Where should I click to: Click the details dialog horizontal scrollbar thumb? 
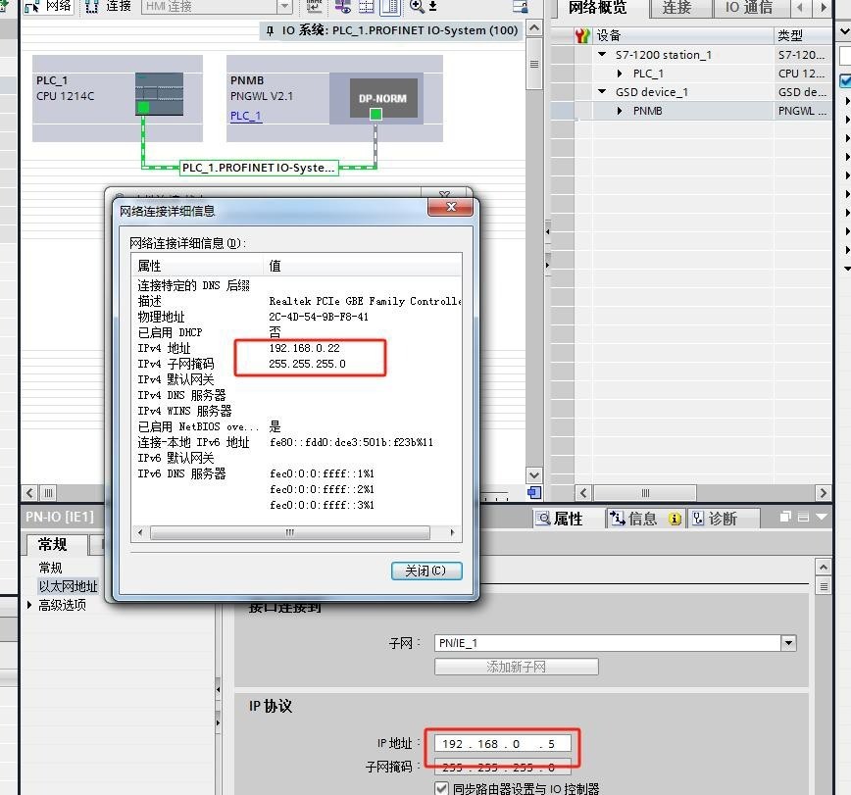290,532
